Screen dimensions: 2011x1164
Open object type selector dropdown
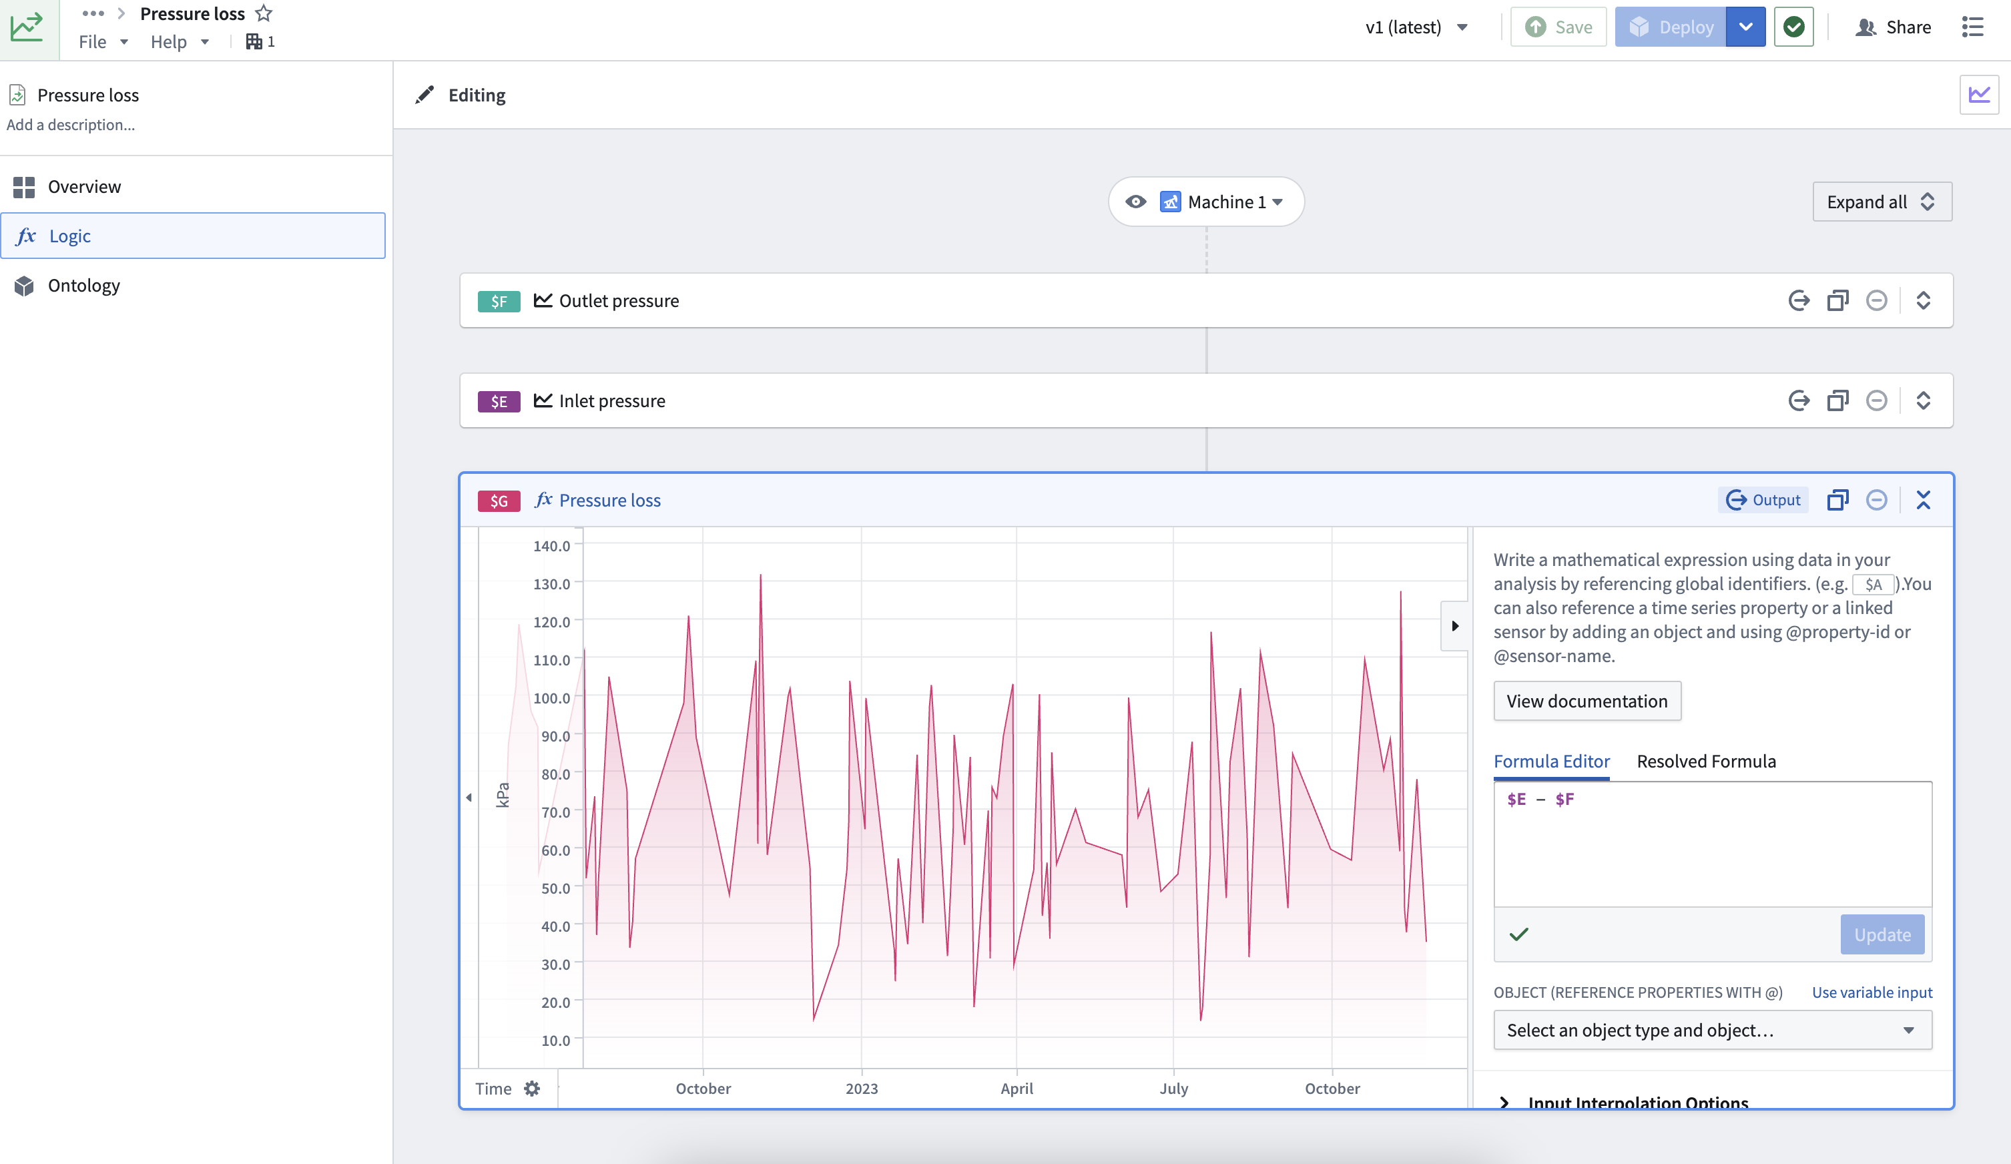coord(1713,1030)
